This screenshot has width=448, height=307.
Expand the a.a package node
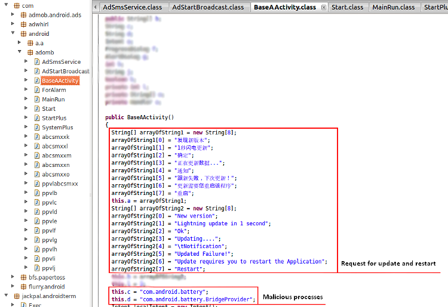point(20,43)
